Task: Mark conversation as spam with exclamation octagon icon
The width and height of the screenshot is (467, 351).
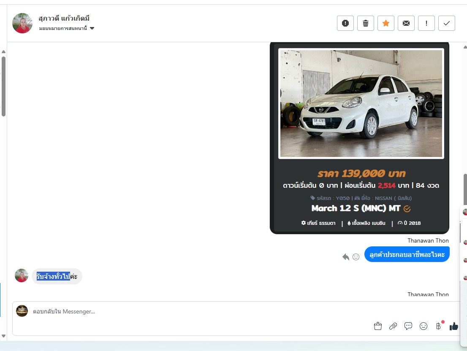Action: coord(345,23)
